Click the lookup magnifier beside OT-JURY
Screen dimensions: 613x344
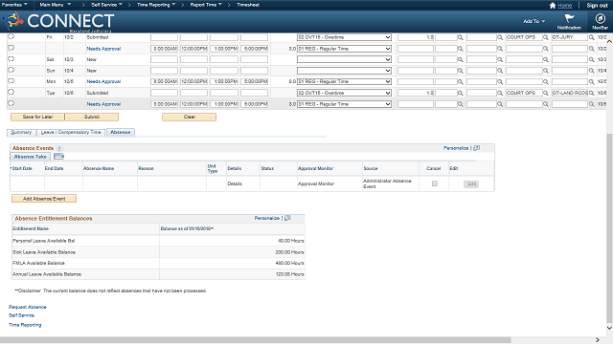click(592, 37)
